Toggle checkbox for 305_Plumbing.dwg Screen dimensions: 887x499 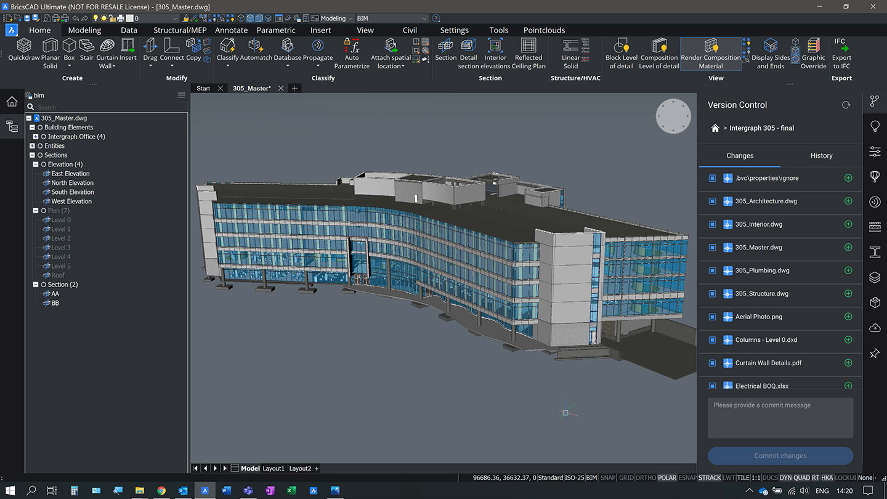[x=712, y=270]
